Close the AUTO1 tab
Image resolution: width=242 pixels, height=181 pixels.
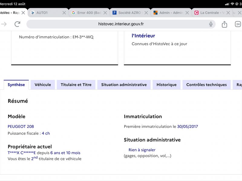pos(64,13)
